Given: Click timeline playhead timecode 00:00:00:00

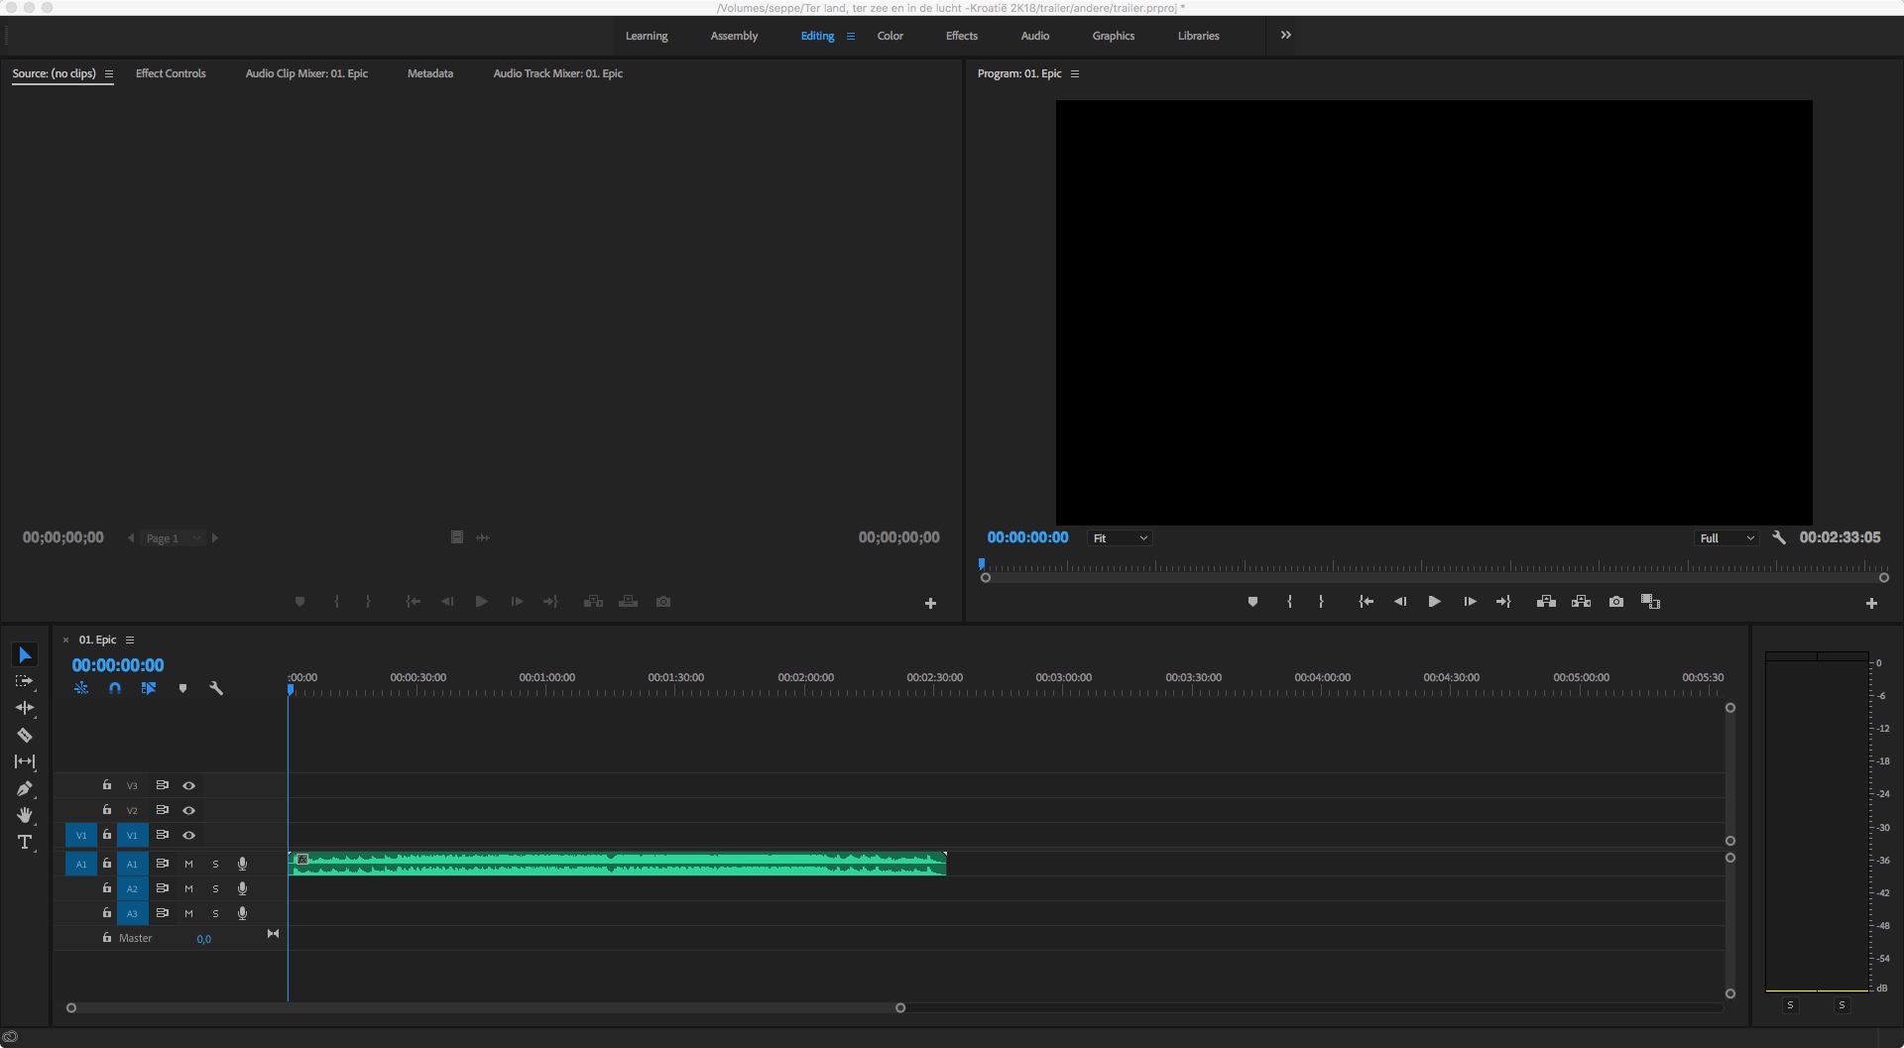Looking at the screenshot, I should pos(118,665).
